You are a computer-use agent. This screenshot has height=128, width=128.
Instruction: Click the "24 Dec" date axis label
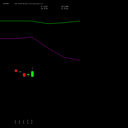click(x=28, y=122)
